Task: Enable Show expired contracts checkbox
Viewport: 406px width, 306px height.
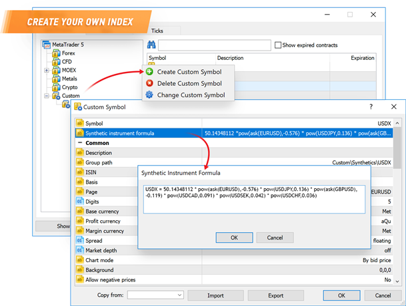Action: [x=277, y=45]
